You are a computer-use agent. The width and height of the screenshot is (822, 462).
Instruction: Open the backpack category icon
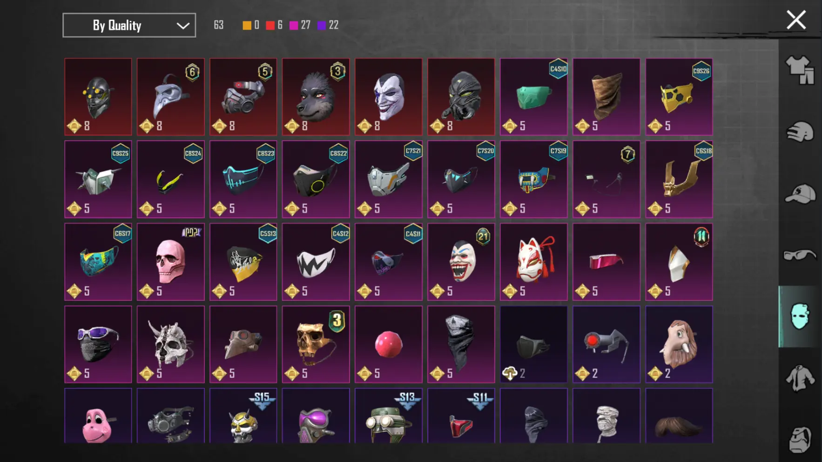pos(800,439)
